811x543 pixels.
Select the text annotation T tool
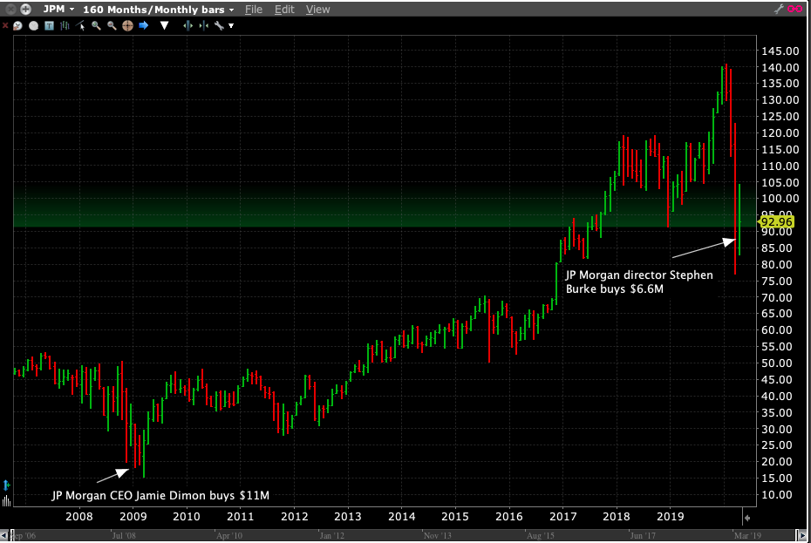pyautogui.click(x=49, y=25)
